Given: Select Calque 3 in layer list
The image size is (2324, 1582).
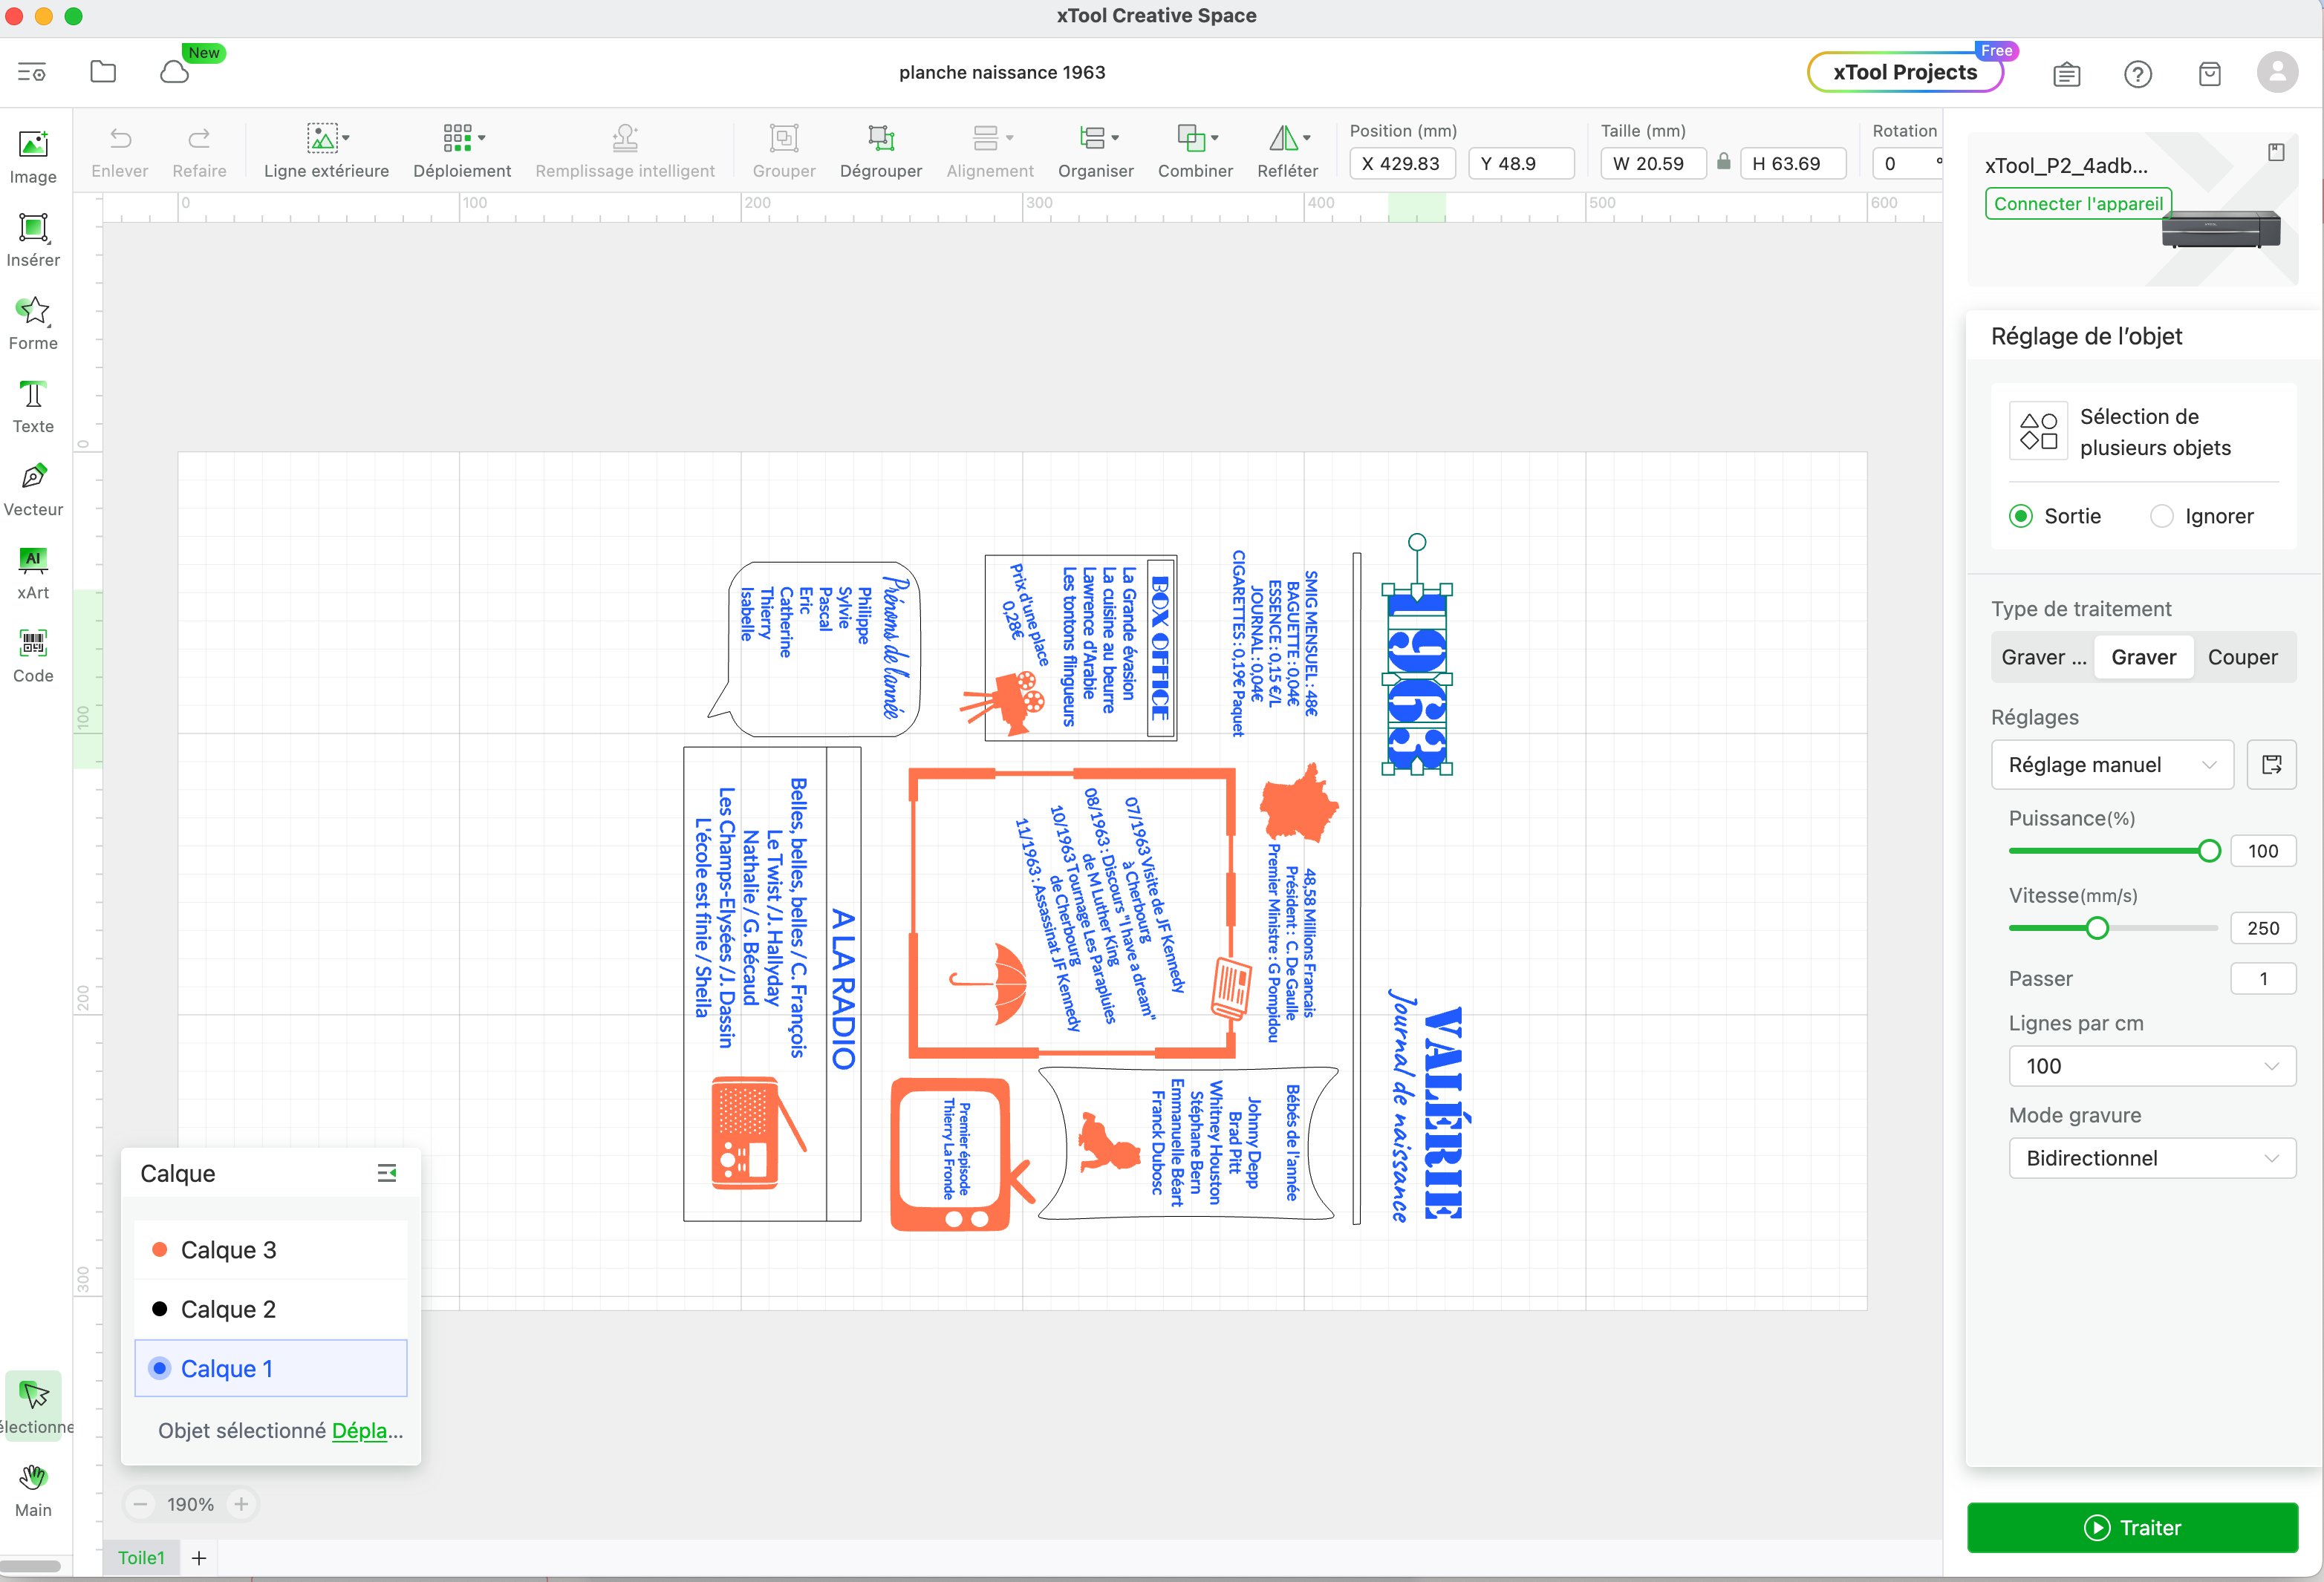Looking at the screenshot, I should (x=228, y=1250).
